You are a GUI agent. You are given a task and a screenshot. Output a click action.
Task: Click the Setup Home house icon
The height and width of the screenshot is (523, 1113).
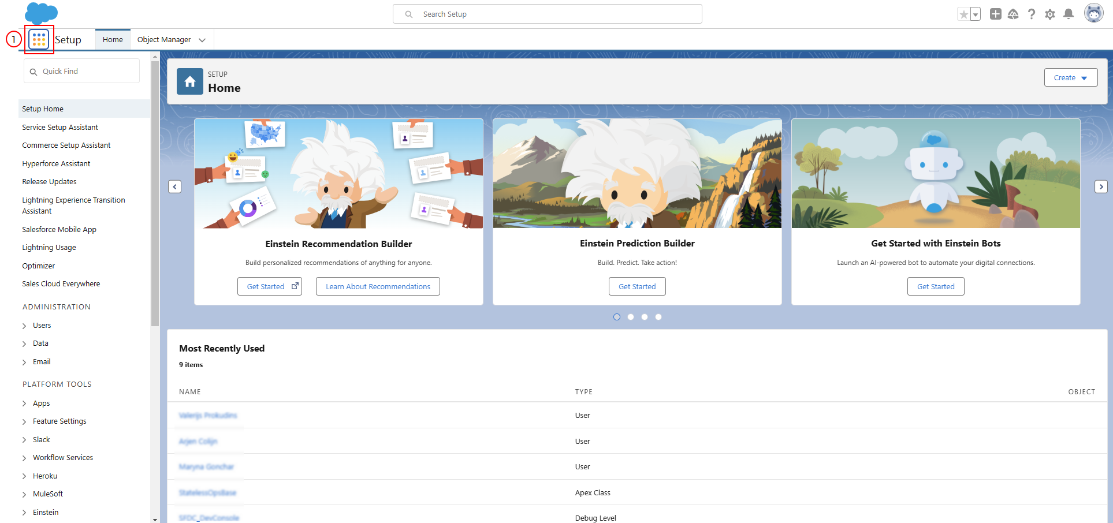(x=190, y=82)
